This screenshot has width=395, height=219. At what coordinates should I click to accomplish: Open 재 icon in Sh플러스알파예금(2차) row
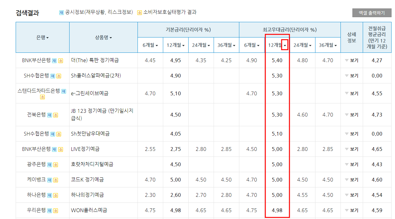53,76
